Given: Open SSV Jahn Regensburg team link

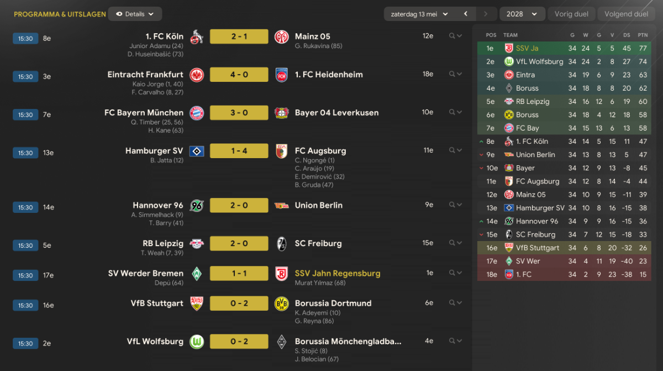Looking at the screenshot, I should [338, 274].
